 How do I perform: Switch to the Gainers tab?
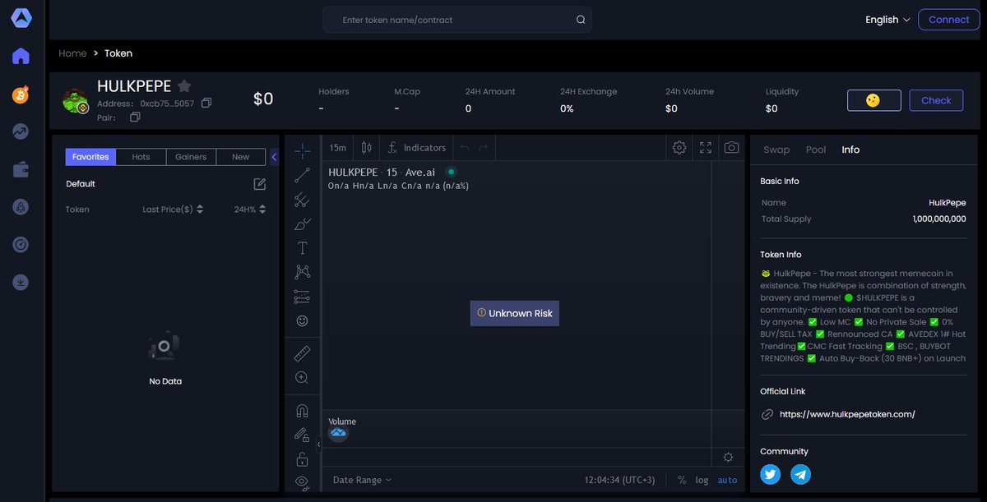click(191, 157)
